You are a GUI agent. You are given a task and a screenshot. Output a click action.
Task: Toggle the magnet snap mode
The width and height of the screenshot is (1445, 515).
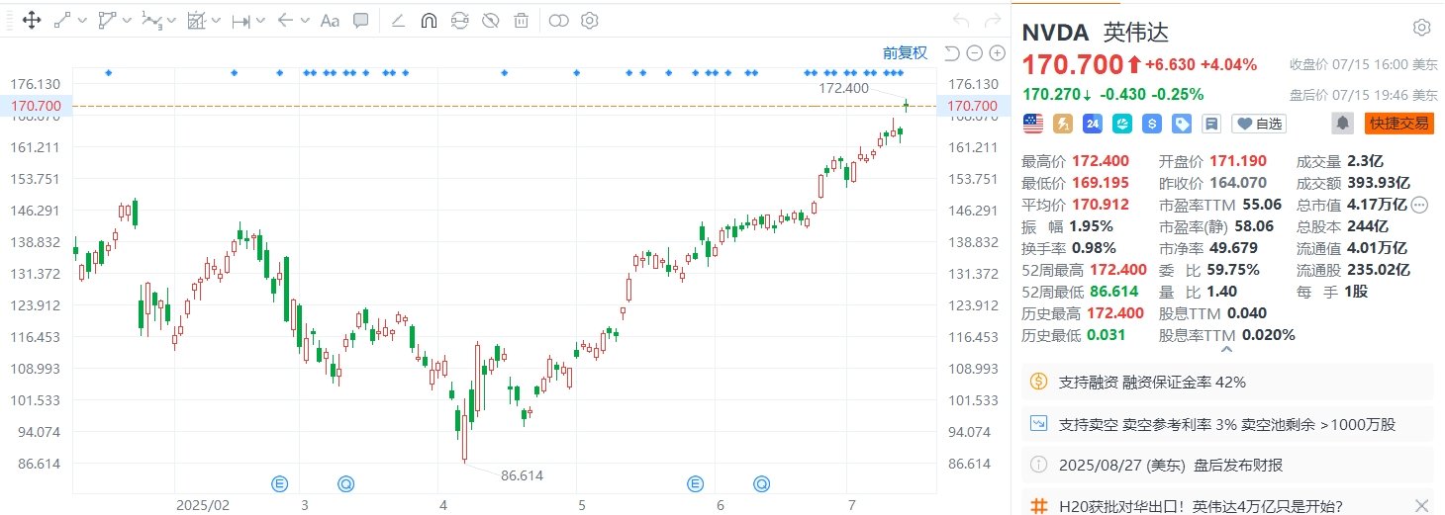point(429,20)
